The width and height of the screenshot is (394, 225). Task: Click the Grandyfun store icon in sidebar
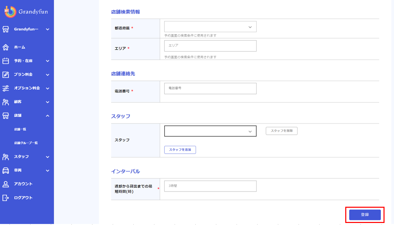pos(5,29)
